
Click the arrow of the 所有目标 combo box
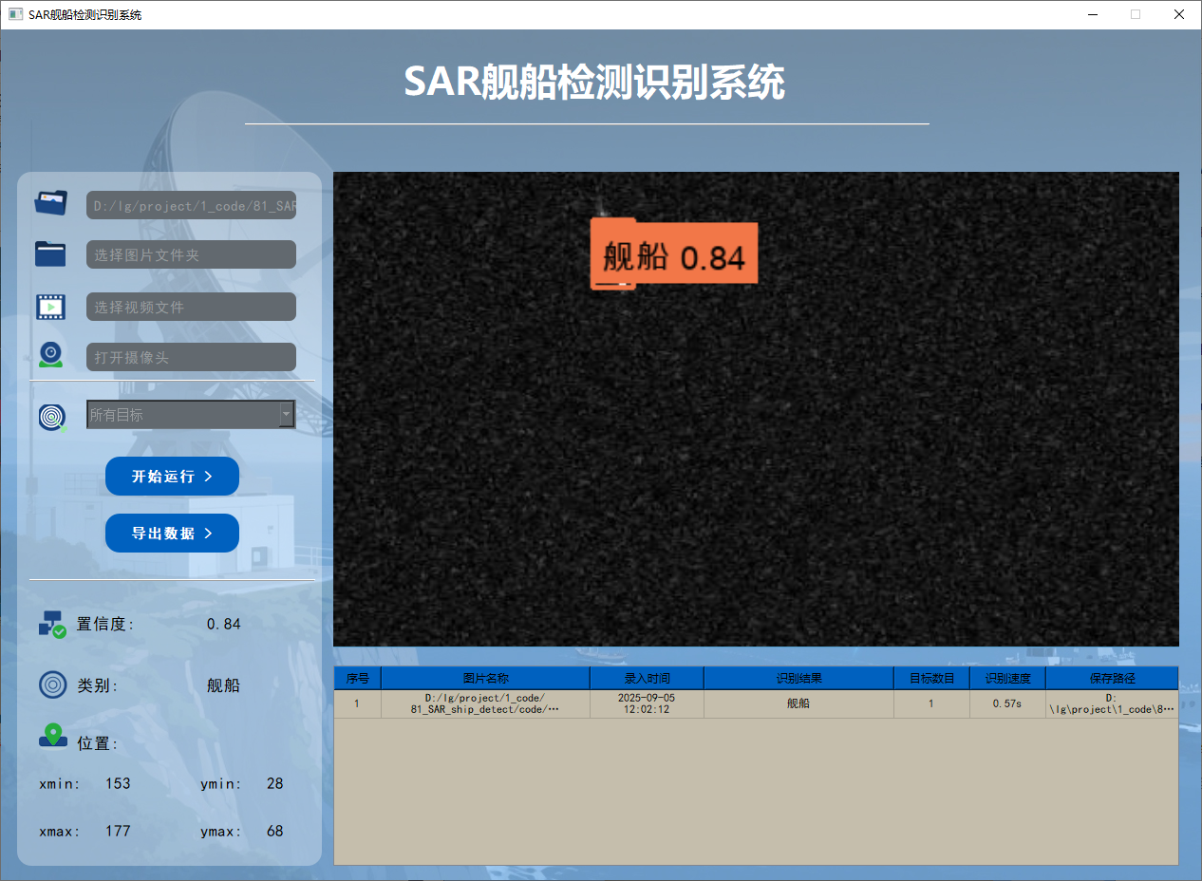pos(286,415)
